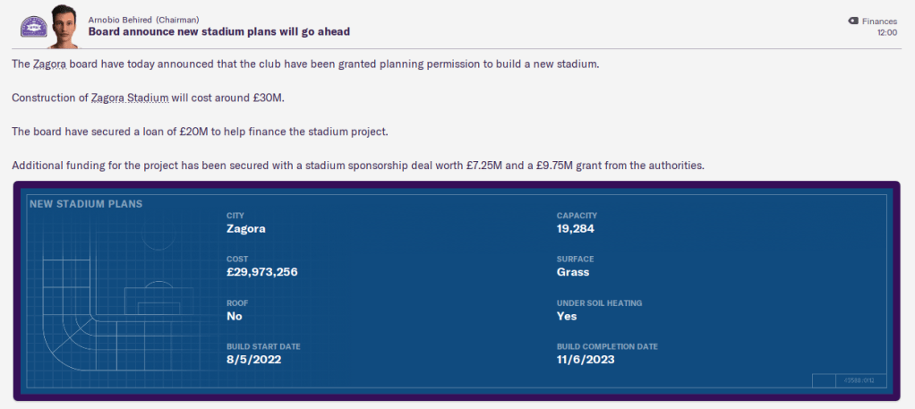Open chairman Arnobio Behired's portrait
The height and width of the screenshot is (409, 915).
click(64, 24)
